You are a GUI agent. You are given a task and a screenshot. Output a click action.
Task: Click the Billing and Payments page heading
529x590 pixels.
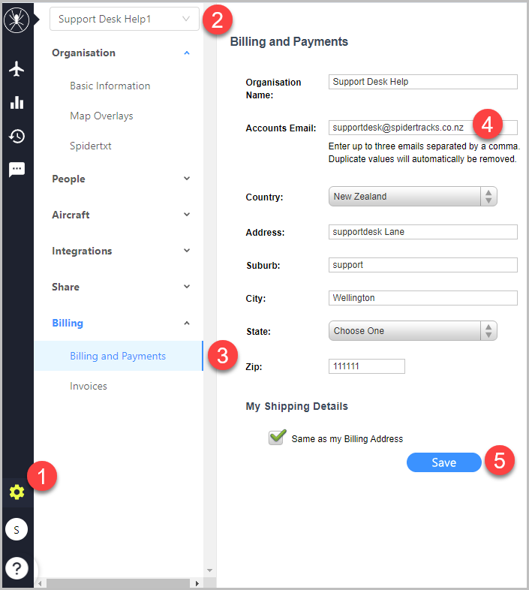coord(289,41)
